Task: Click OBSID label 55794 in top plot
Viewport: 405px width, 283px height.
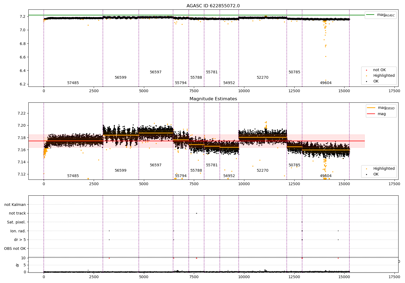Action: tap(181, 83)
